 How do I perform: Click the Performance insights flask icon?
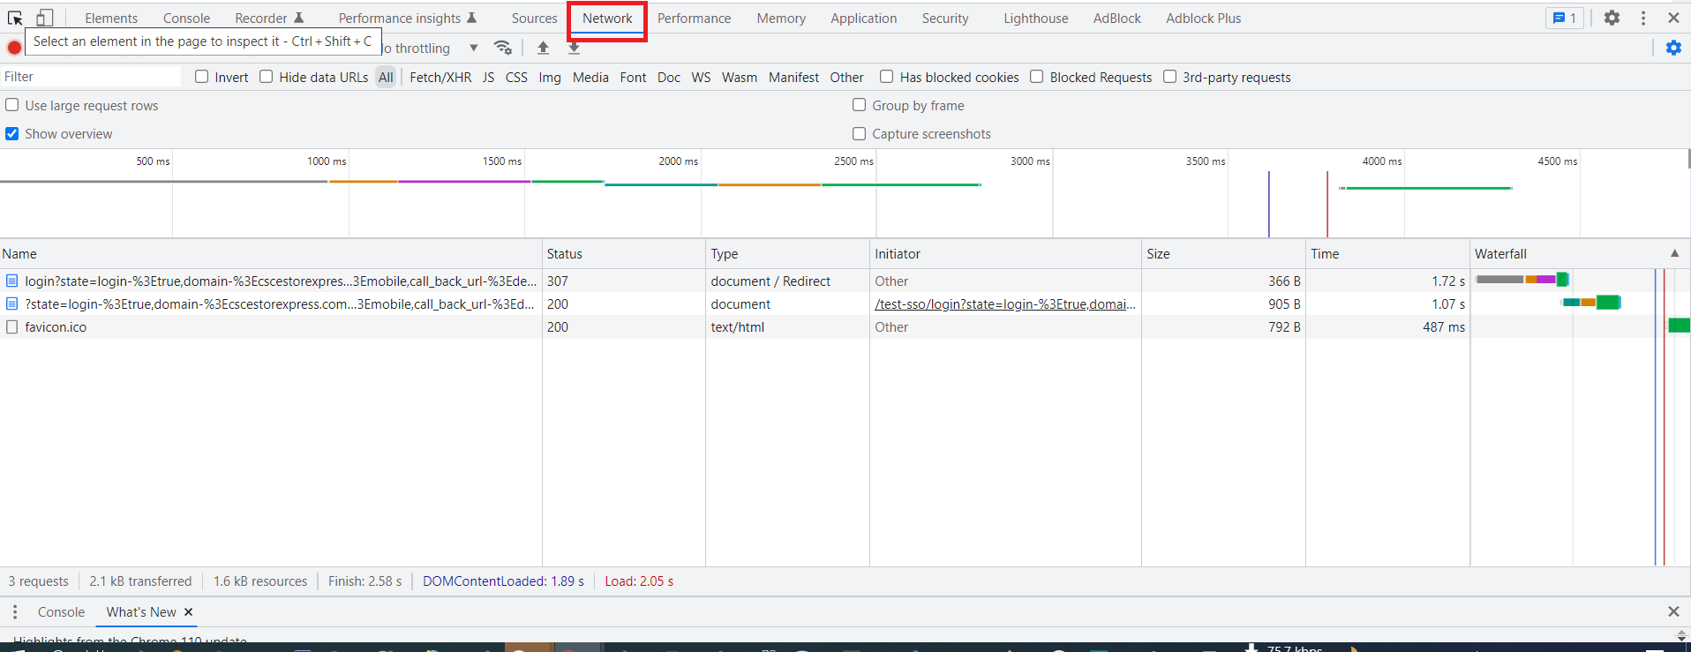point(471,18)
